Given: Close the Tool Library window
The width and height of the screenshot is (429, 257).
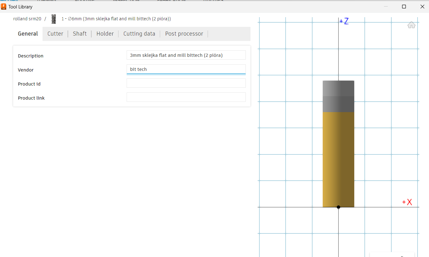Looking at the screenshot, I should pos(422,7).
